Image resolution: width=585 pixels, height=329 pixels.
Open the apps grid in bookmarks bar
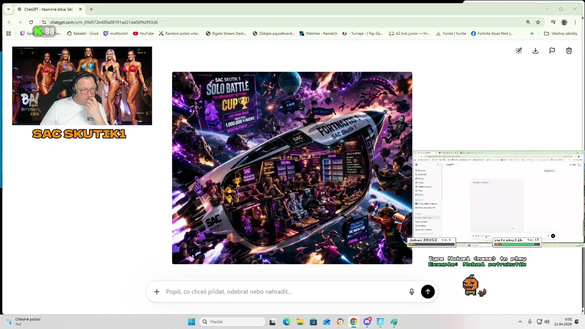8,33
